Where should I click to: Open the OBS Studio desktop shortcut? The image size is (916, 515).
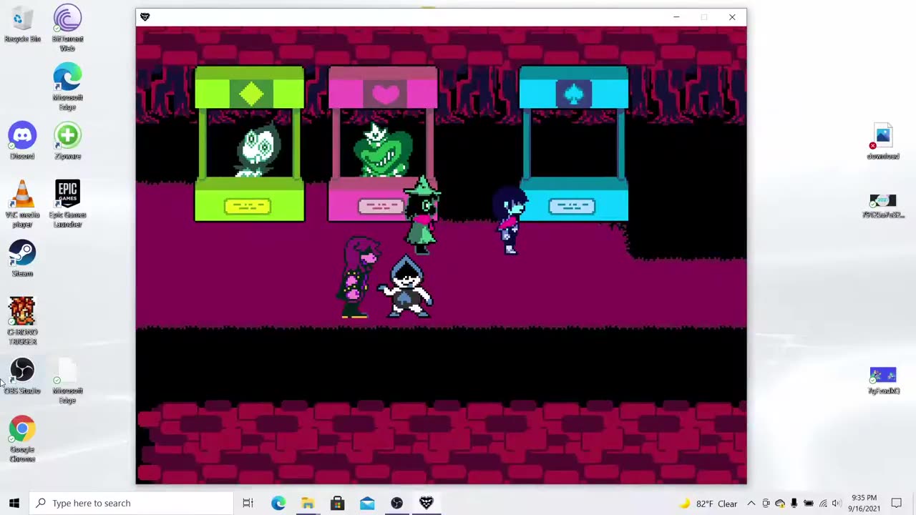[22, 376]
